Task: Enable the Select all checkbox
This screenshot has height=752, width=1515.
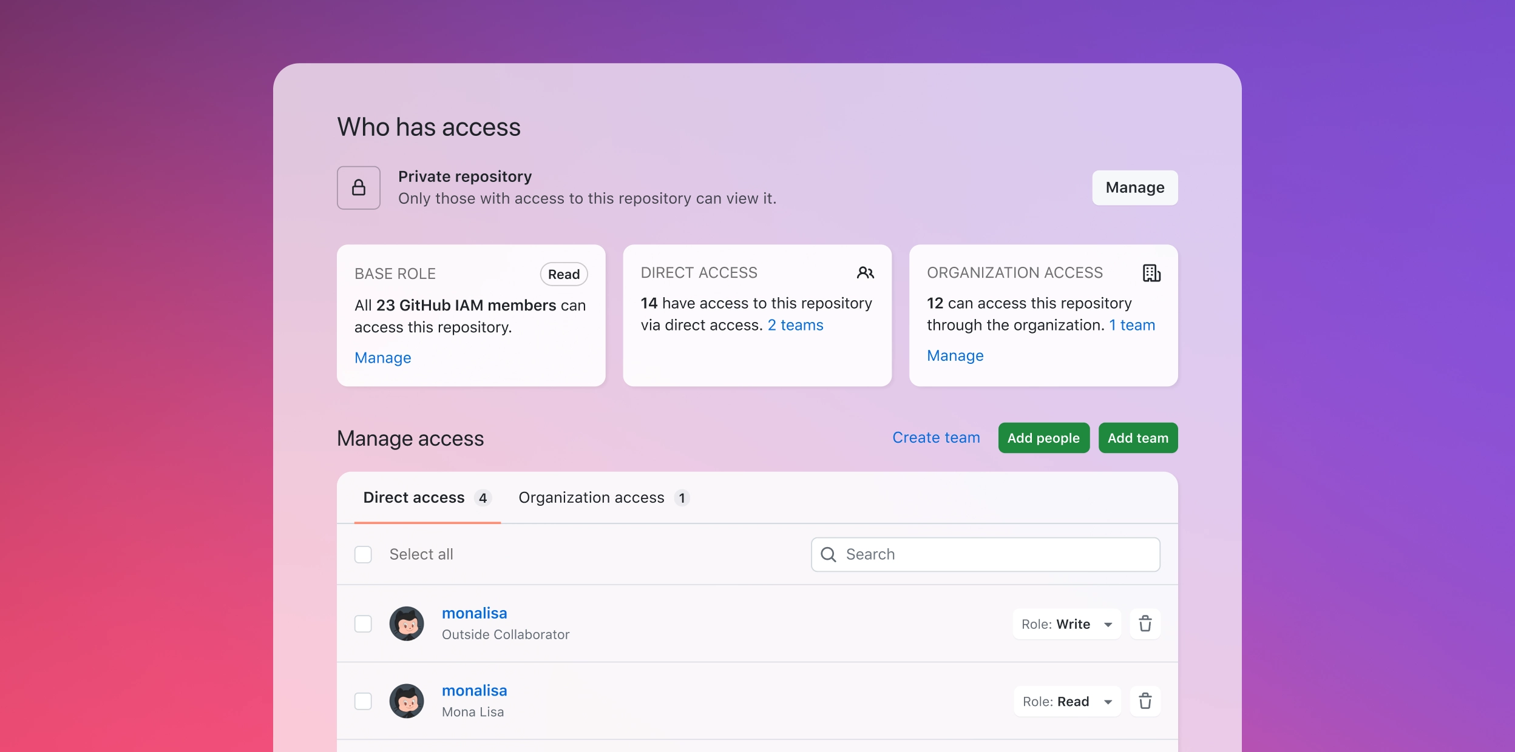Action: [x=364, y=554]
